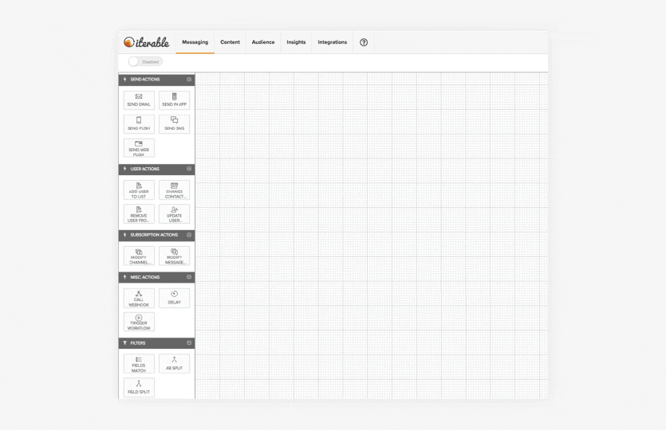Select the Send Push action

click(x=139, y=124)
